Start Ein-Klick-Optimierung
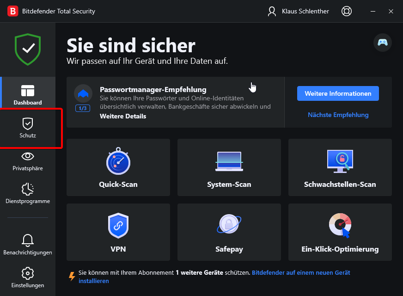 [x=340, y=232]
